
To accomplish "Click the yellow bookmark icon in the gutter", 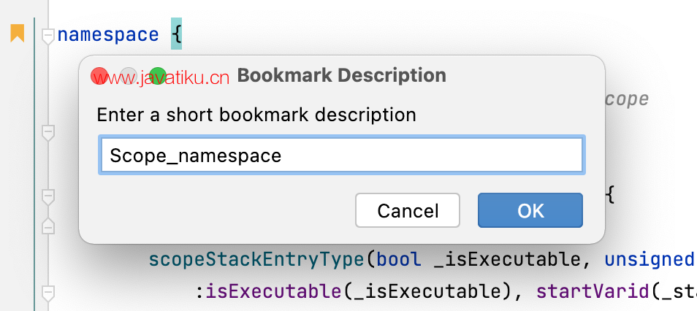I will (18, 34).
